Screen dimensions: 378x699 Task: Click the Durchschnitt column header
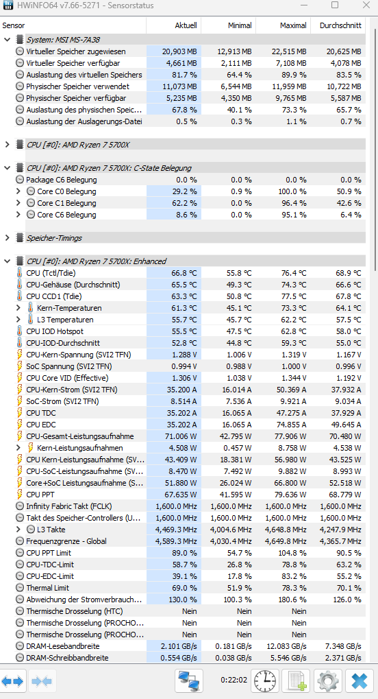[338, 25]
